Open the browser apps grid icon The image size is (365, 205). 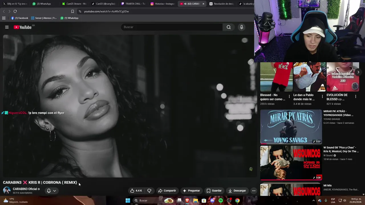(x=4, y=18)
